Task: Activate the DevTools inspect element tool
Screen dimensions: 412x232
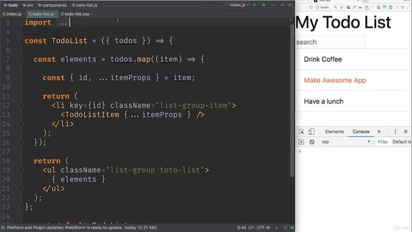Action: [x=301, y=131]
